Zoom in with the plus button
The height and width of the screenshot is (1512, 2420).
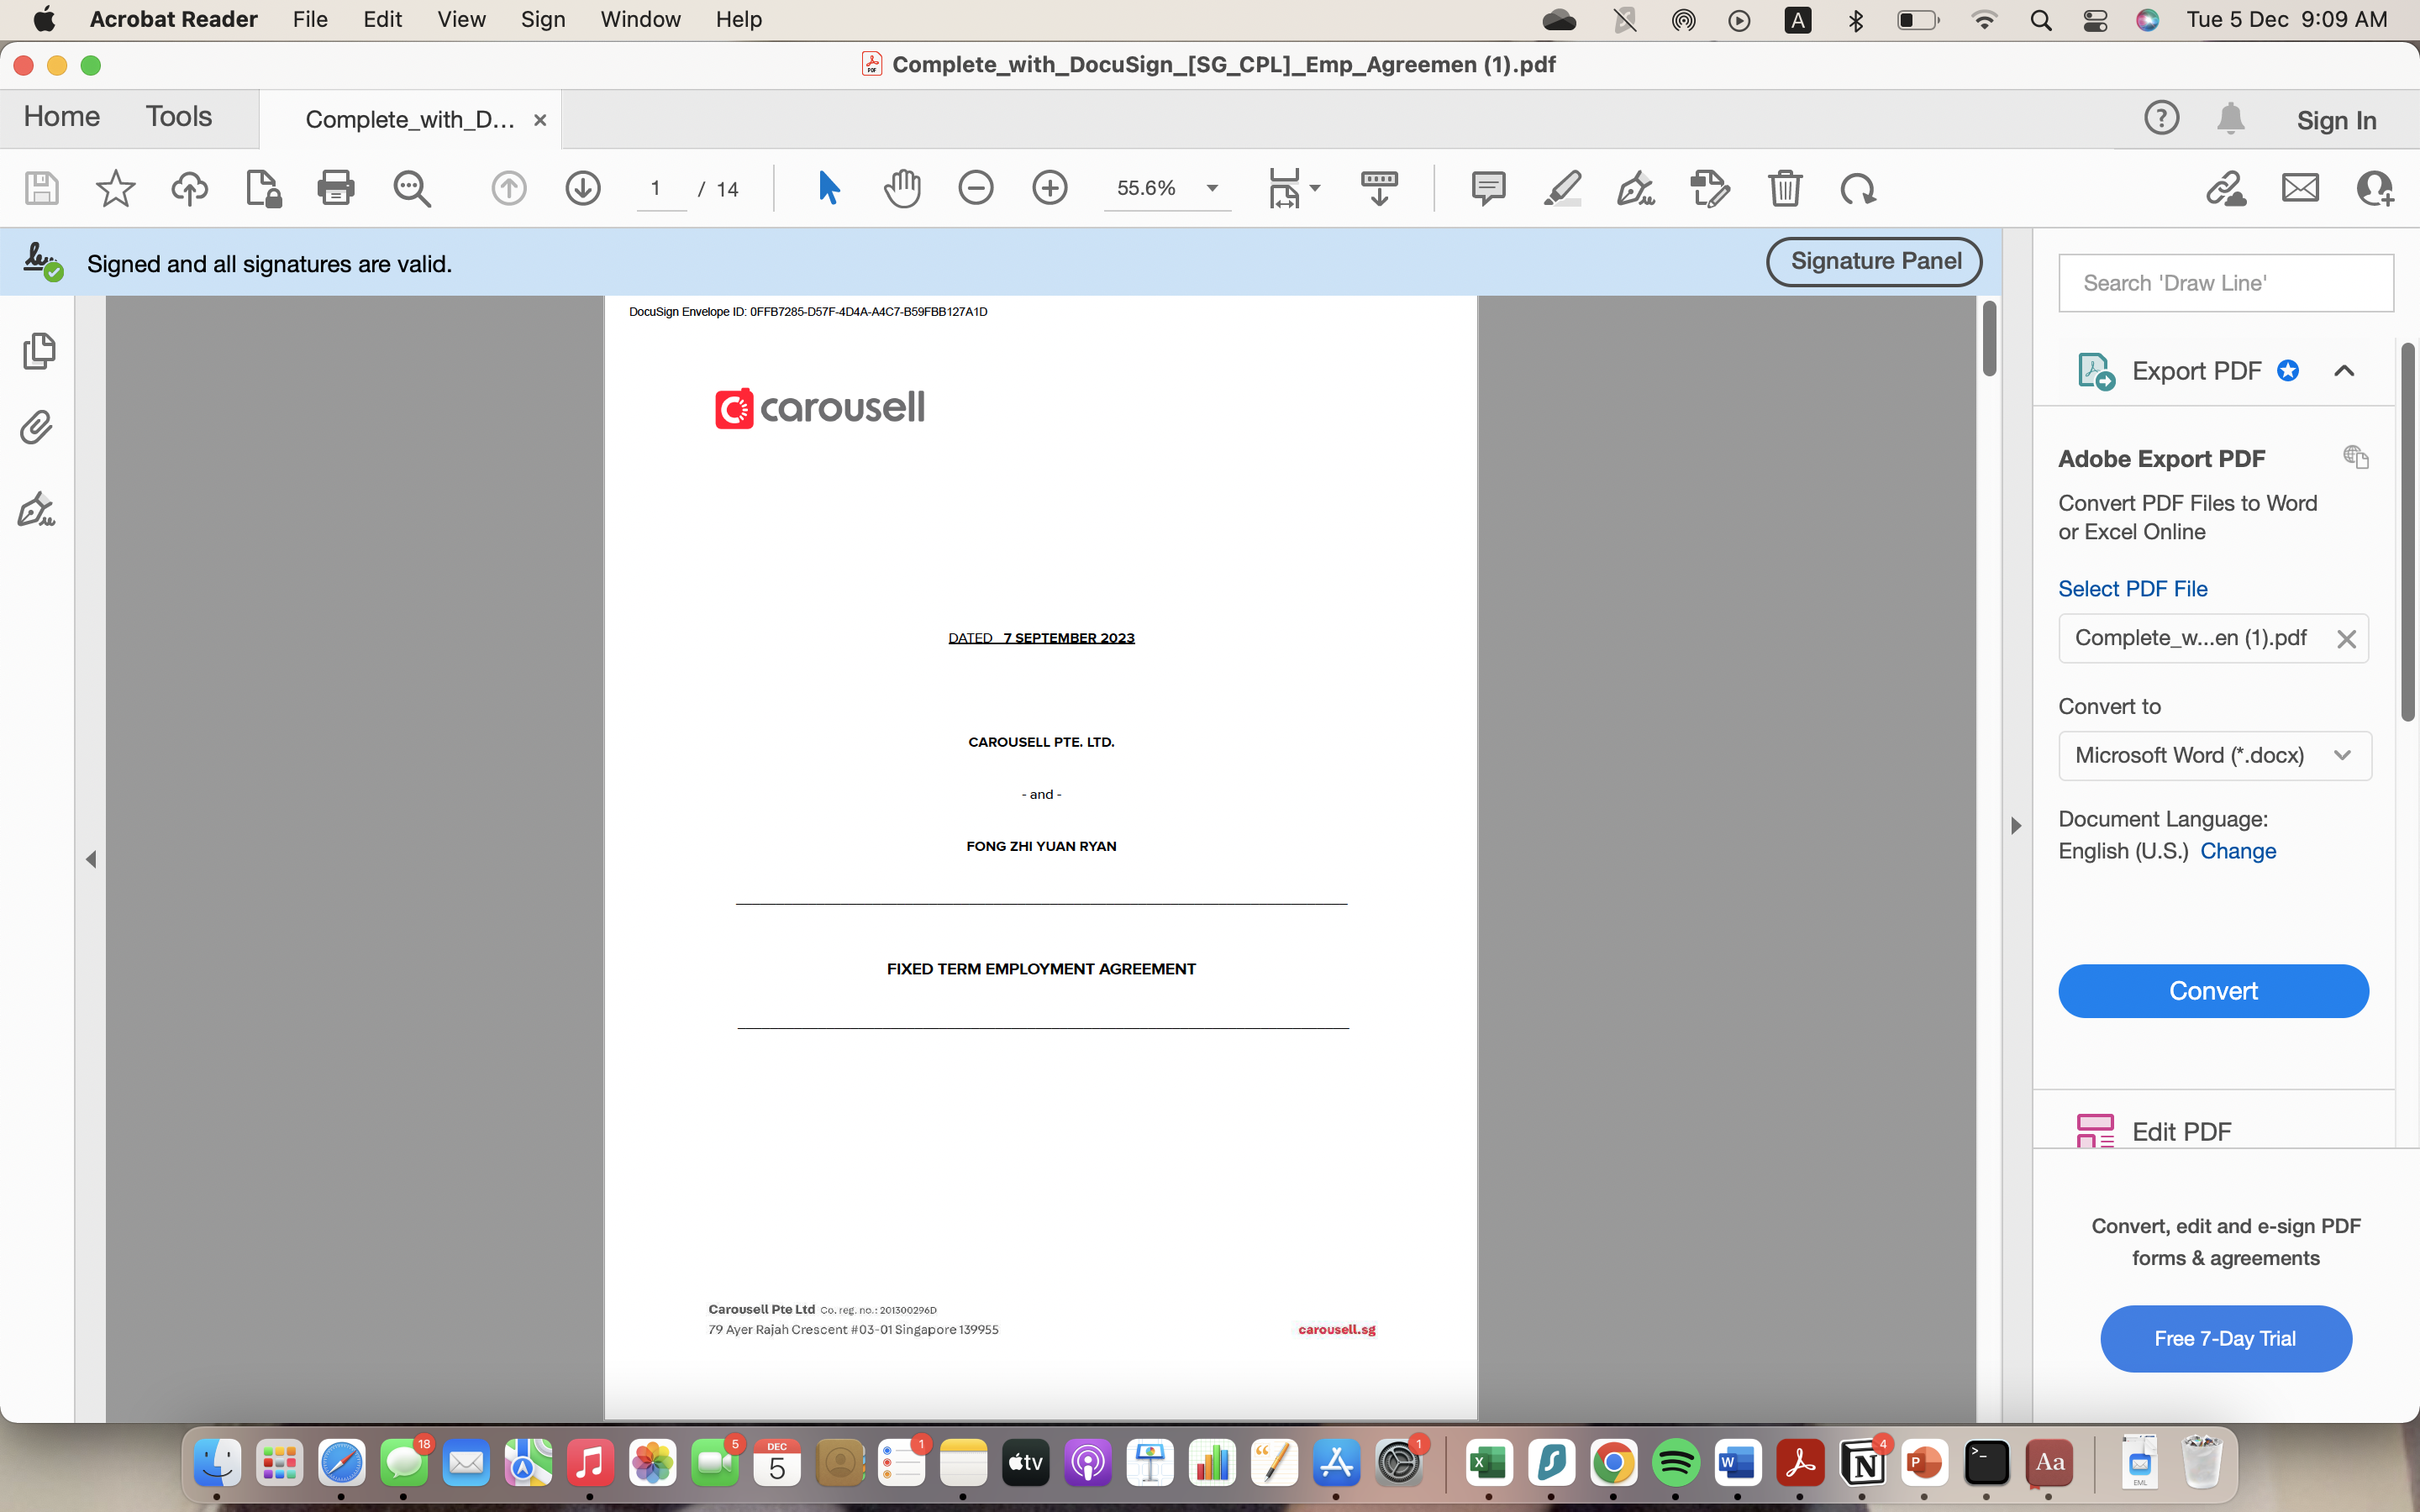(x=1050, y=188)
